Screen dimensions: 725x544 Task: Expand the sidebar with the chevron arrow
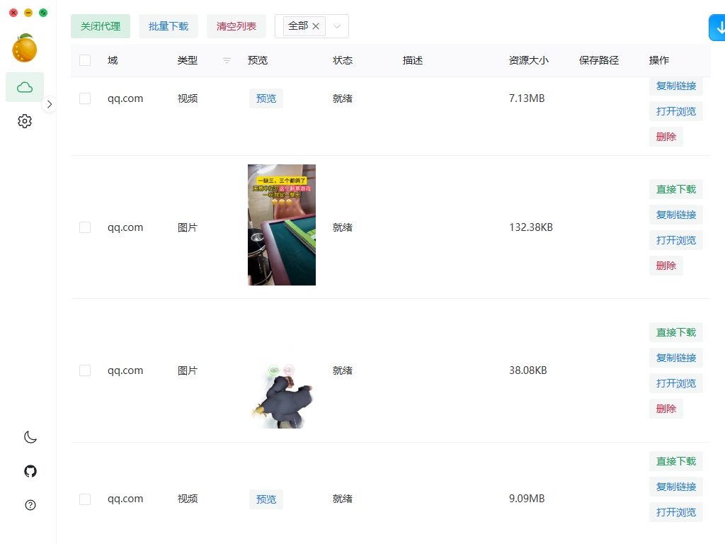(x=50, y=103)
